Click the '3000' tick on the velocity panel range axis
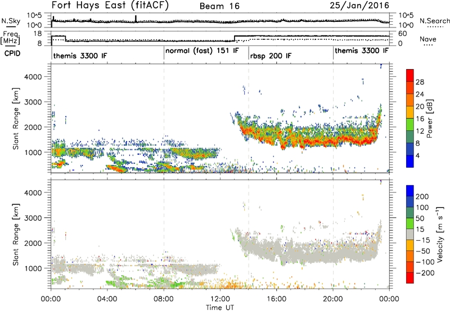 (x=33, y=218)
